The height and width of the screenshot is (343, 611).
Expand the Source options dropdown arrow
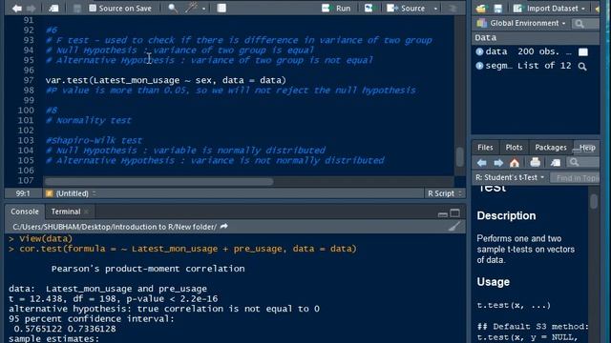(435, 9)
